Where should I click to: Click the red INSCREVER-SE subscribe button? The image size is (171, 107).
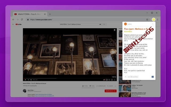point(111,91)
